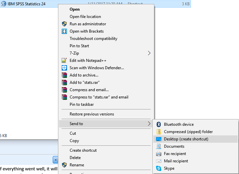Click the Bluetooth icon in Send to submenu
Screen dimensions: 239x174
coord(159,124)
